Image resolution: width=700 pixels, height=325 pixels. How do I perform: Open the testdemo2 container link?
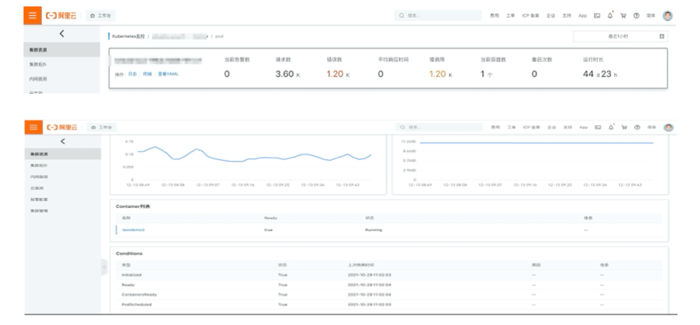tap(134, 230)
